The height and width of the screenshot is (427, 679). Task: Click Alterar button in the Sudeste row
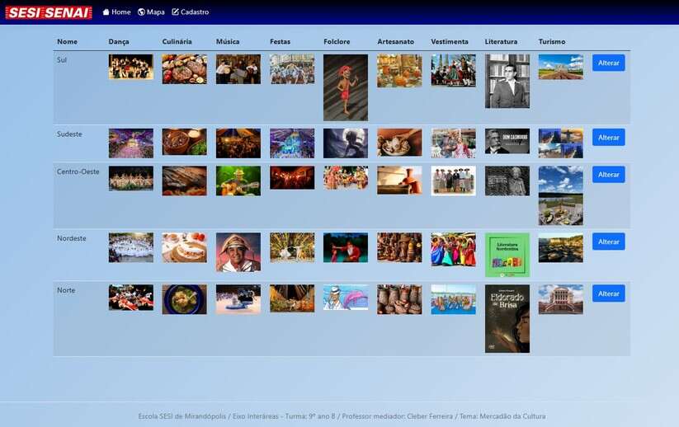(x=608, y=137)
